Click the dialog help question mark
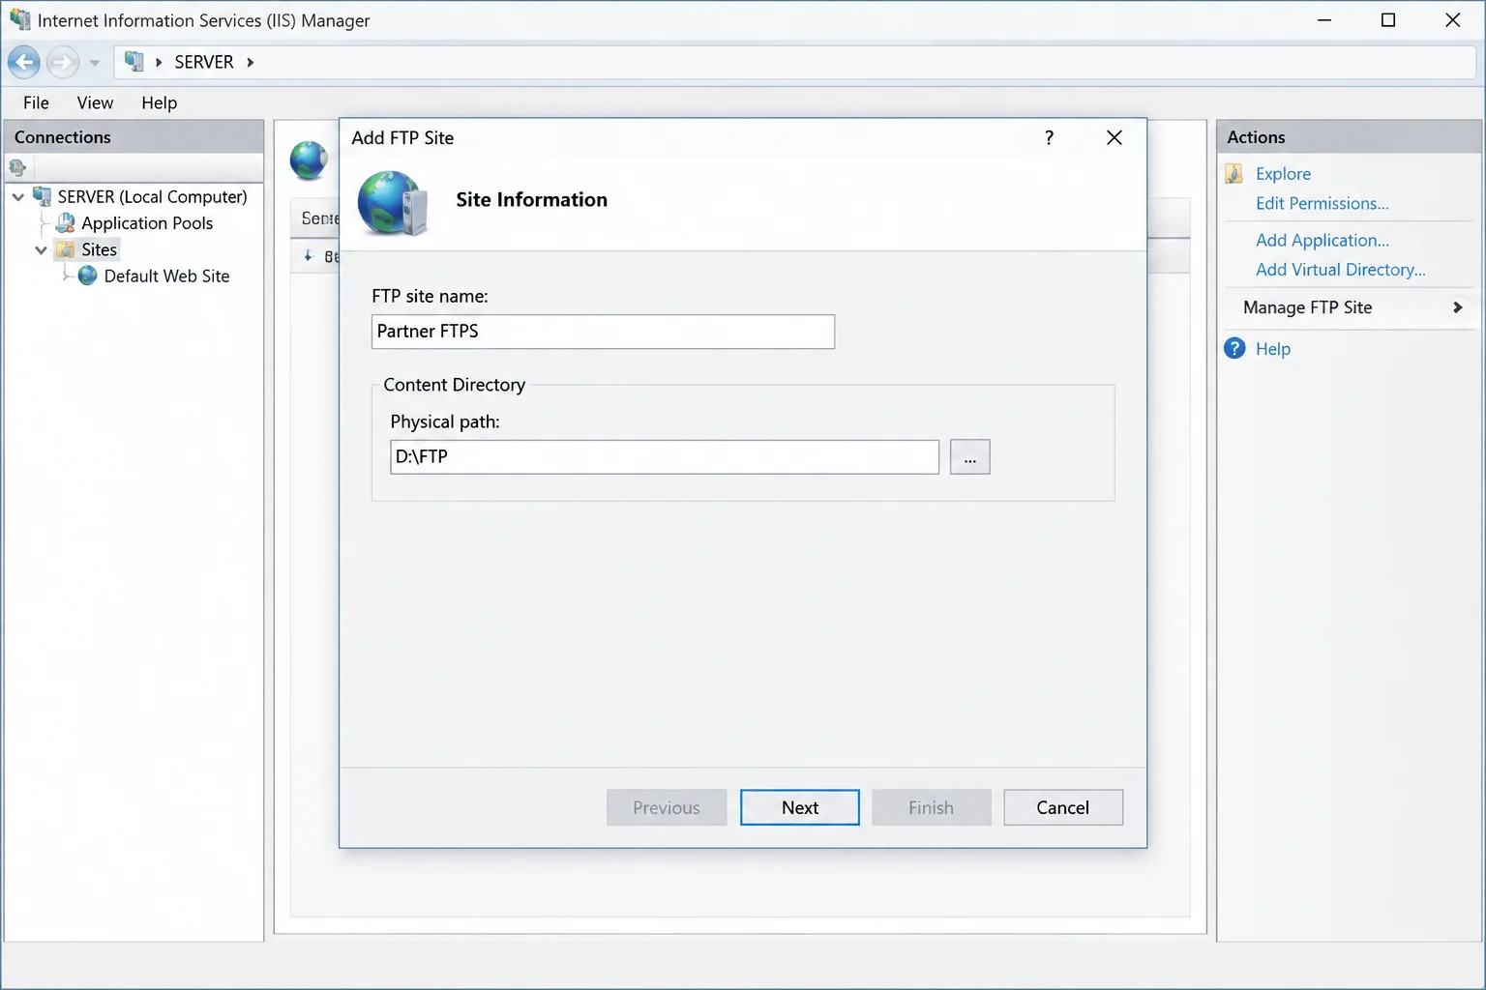Viewport: 1486px width, 990px height. click(1049, 137)
